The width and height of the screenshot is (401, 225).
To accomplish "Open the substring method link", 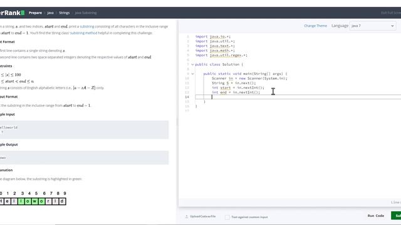I will [83, 33].
